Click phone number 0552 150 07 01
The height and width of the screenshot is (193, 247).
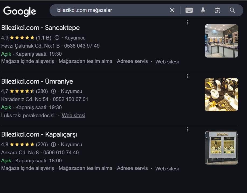(70, 99)
